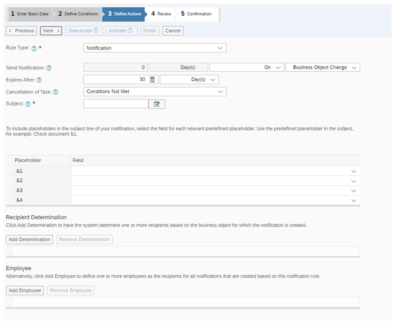Open the calculator icon in Expires After field
The width and height of the screenshot is (395, 324).
coord(152,80)
